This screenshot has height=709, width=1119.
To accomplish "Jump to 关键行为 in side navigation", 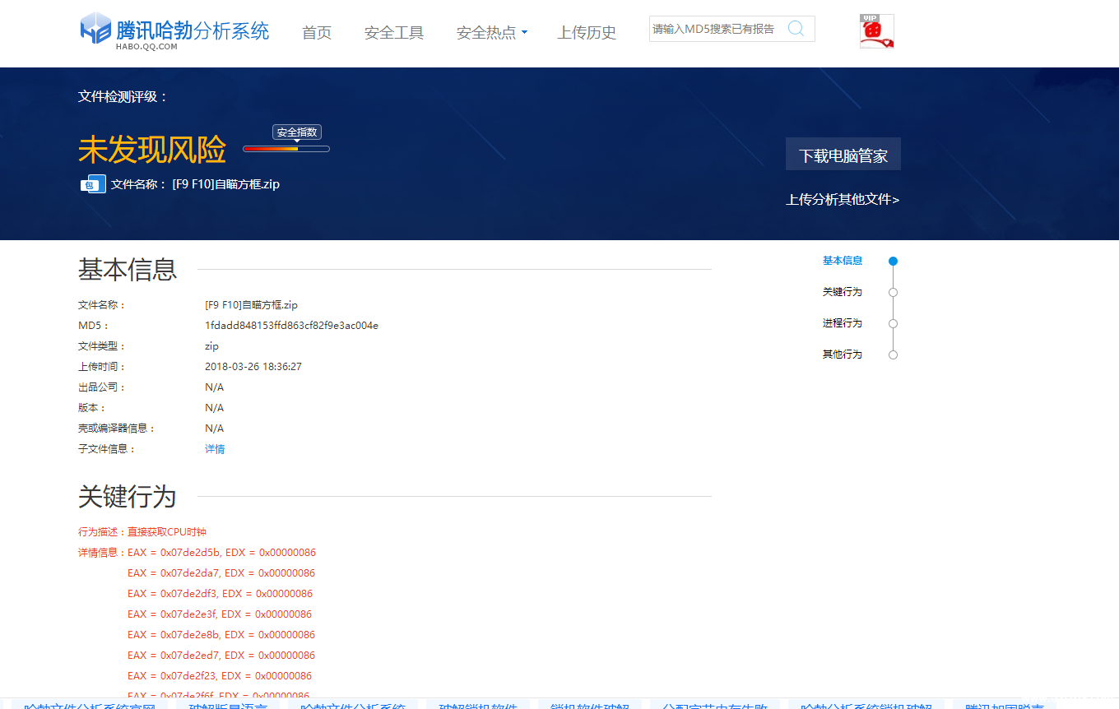I will click(843, 292).
